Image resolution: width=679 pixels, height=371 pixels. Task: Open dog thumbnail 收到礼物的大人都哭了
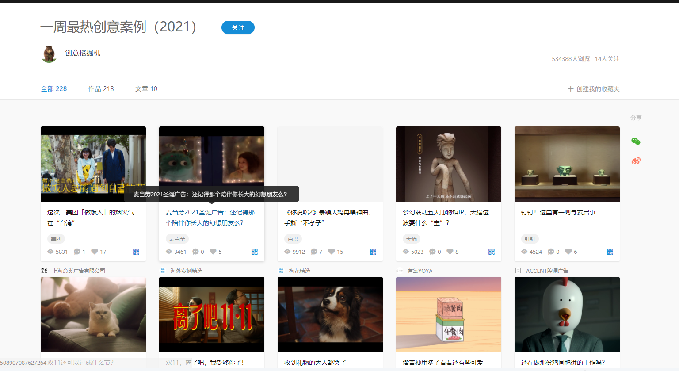[x=330, y=314]
